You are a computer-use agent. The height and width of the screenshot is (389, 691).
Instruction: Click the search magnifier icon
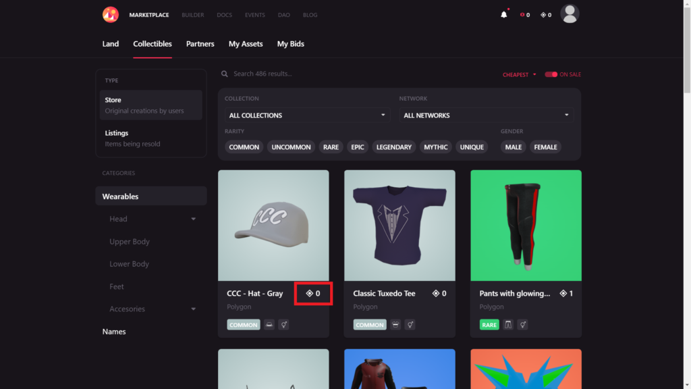click(225, 74)
